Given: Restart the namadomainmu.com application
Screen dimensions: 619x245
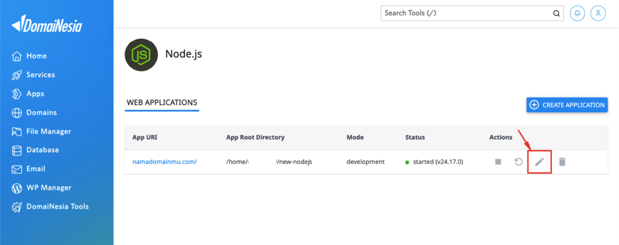Looking at the screenshot, I should coord(519,162).
